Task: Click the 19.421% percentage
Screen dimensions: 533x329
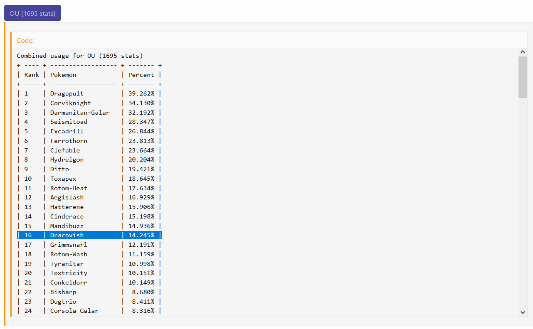Action: pyautogui.click(x=141, y=169)
